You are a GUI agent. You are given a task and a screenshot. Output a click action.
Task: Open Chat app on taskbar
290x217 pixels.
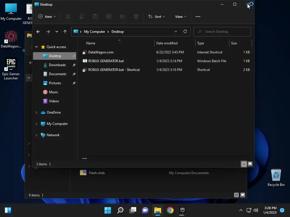pos(145,210)
